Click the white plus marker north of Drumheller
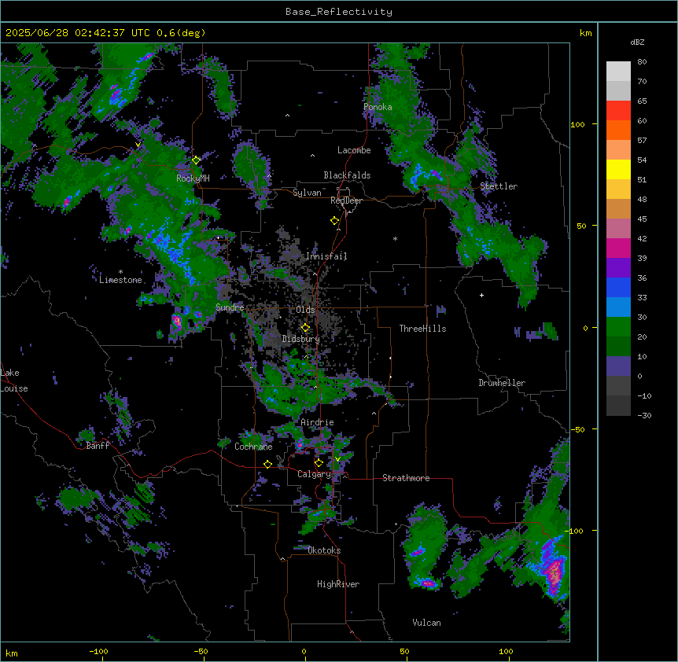 click(x=481, y=295)
